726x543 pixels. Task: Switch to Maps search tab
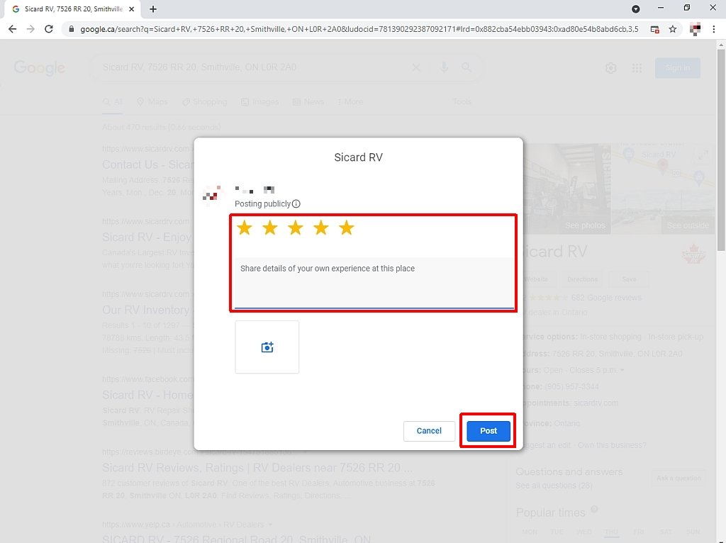[152, 102]
